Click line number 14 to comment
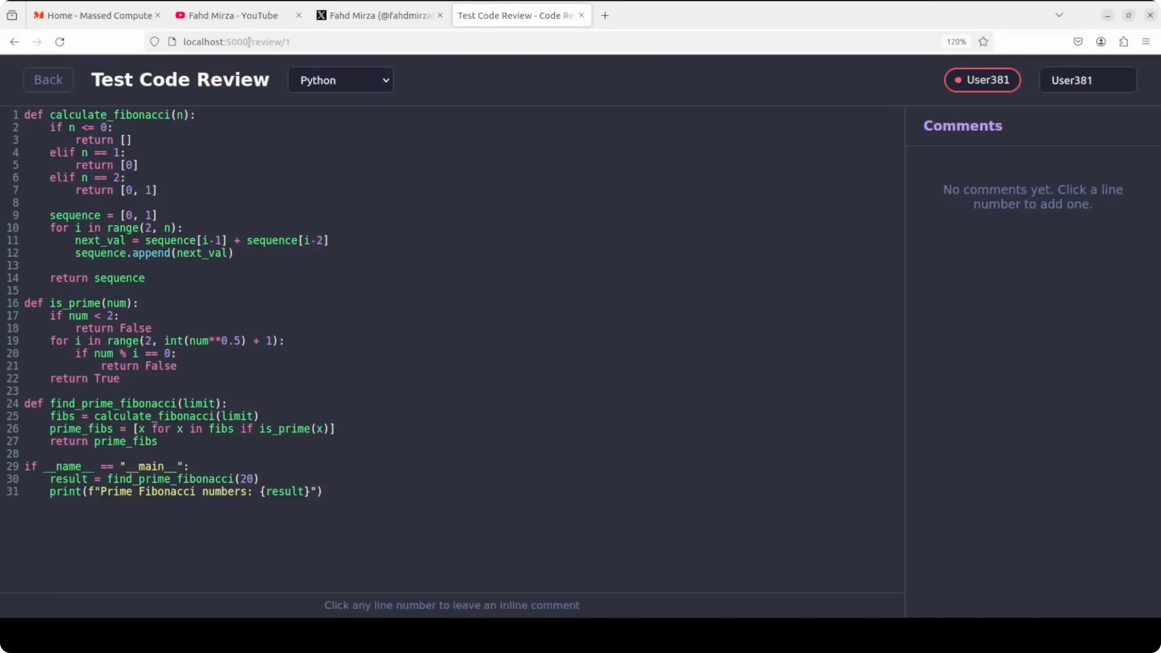The image size is (1161, 653). point(13,278)
